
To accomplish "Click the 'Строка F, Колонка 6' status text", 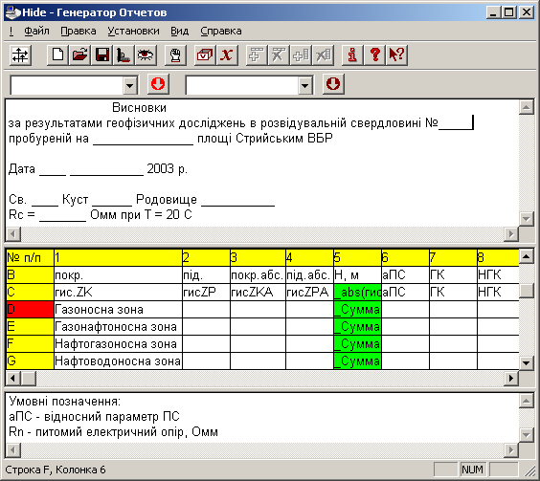I will [x=56, y=470].
